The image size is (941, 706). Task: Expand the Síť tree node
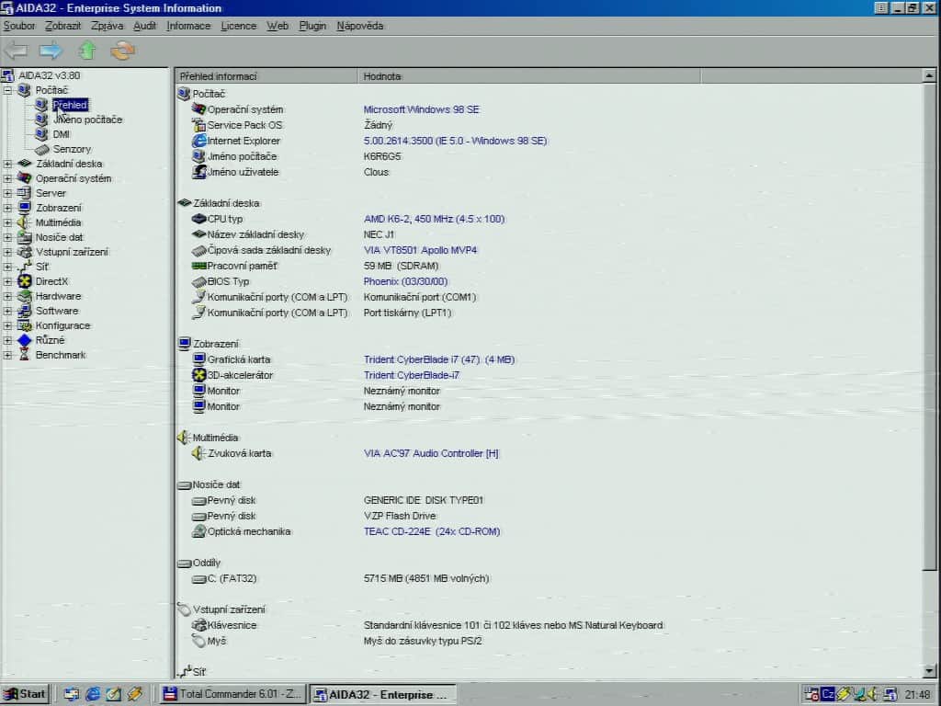click(x=7, y=267)
